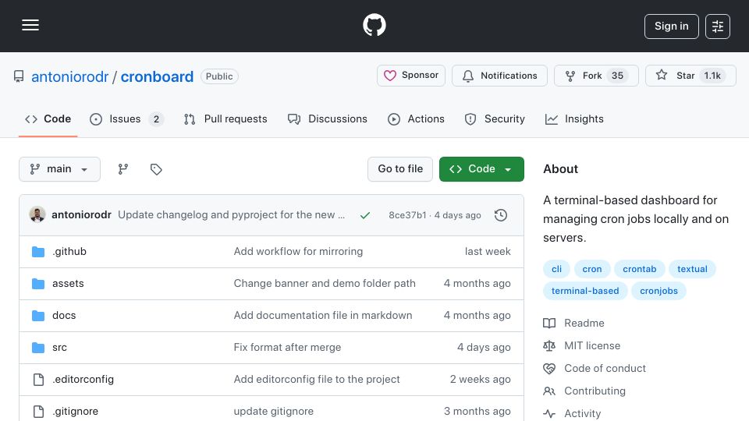Sponsor this repository with heart button
The width and height of the screenshot is (749, 421).
click(411, 76)
